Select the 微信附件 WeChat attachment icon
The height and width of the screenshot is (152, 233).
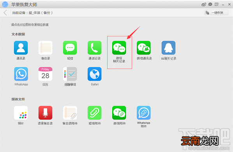coord(119,113)
